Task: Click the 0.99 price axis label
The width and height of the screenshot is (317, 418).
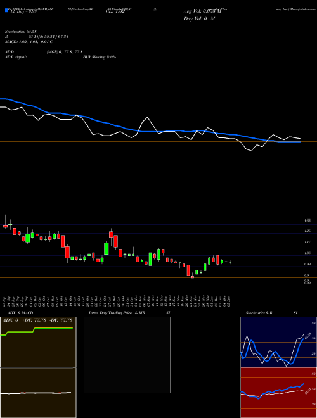Action: point(307,264)
